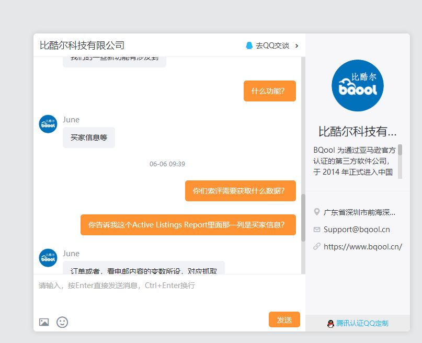Click the website link chain icon
The width and height of the screenshot is (422, 343).
[x=316, y=246]
